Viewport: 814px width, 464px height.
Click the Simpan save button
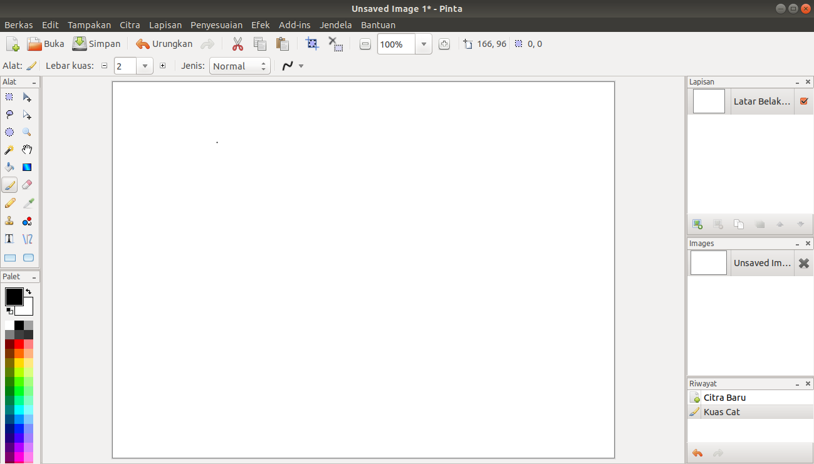click(97, 44)
